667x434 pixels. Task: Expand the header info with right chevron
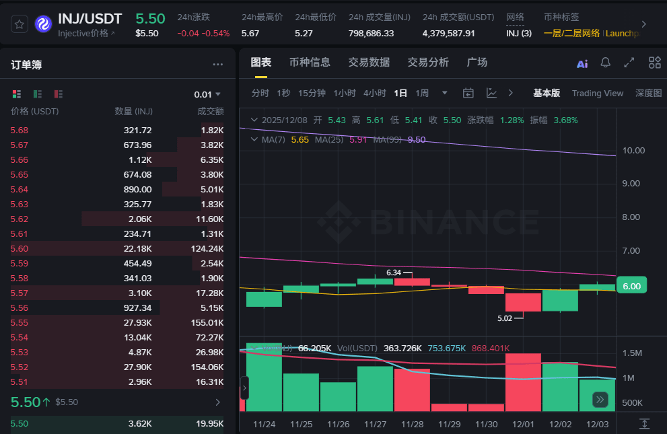(x=643, y=24)
